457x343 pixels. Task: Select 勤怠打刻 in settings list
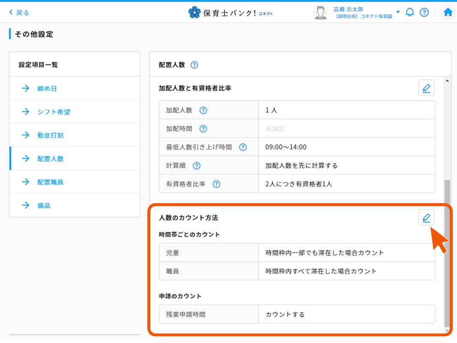[50, 135]
